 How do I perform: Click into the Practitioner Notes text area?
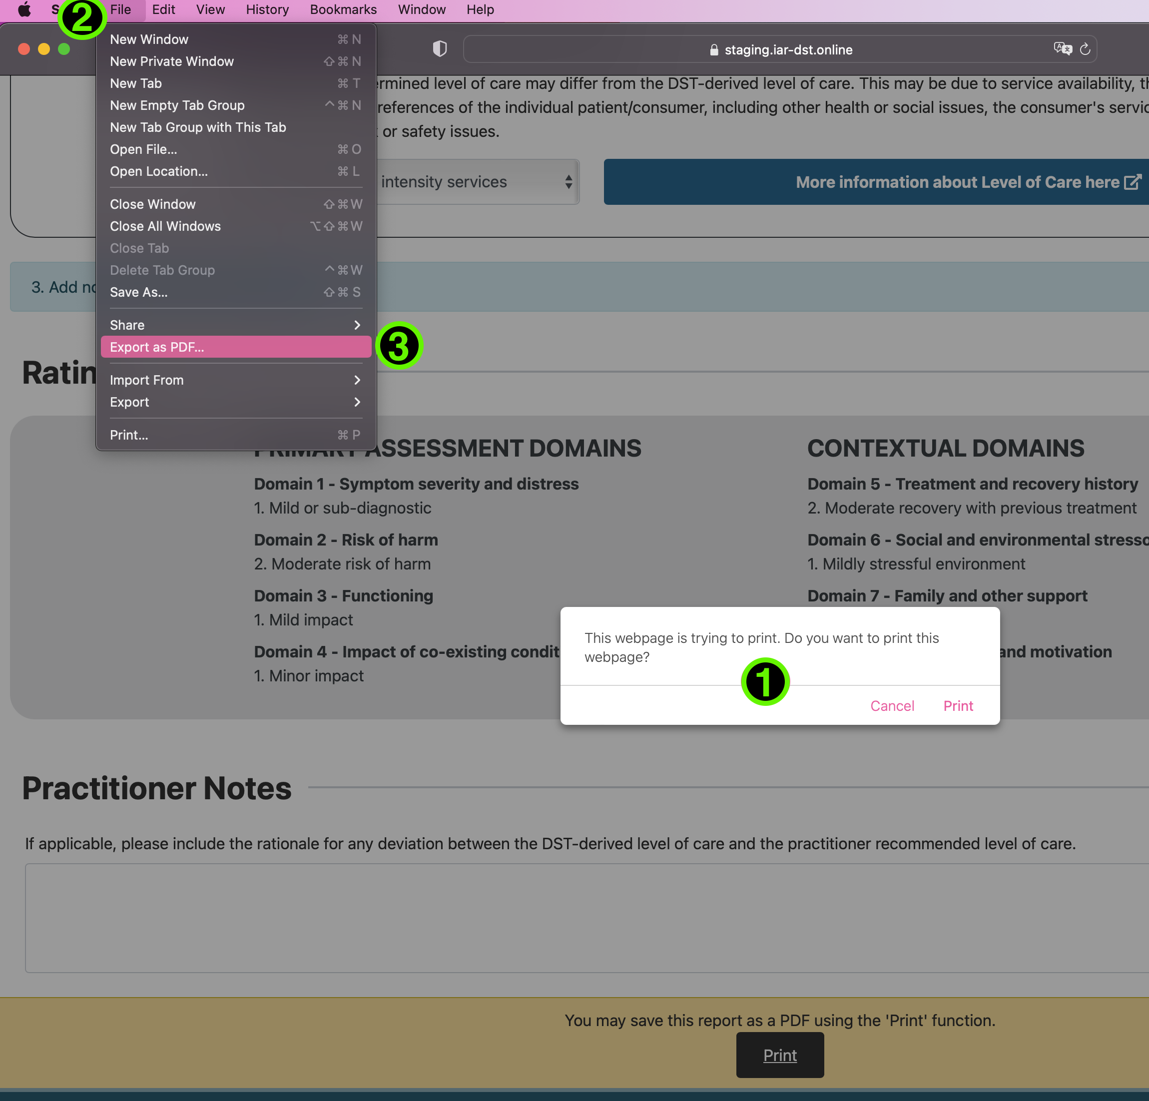pyautogui.click(x=586, y=918)
